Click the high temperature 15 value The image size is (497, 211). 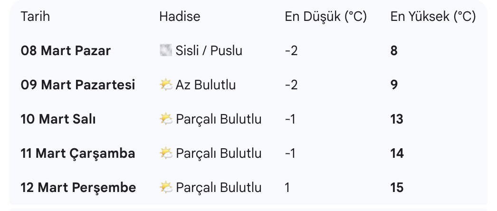pos(397,187)
